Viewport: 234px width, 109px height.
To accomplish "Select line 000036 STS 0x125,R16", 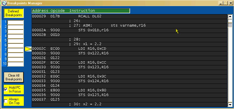I will pyautogui.click(x=129, y=95).
